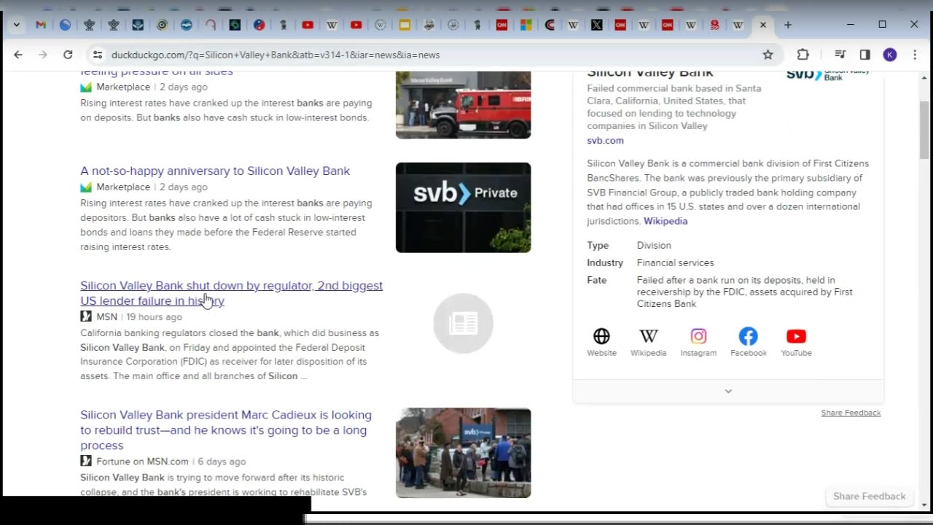The width and height of the screenshot is (933, 525).
Task: Open the tab search dropdown
Action: coord(16,25)
